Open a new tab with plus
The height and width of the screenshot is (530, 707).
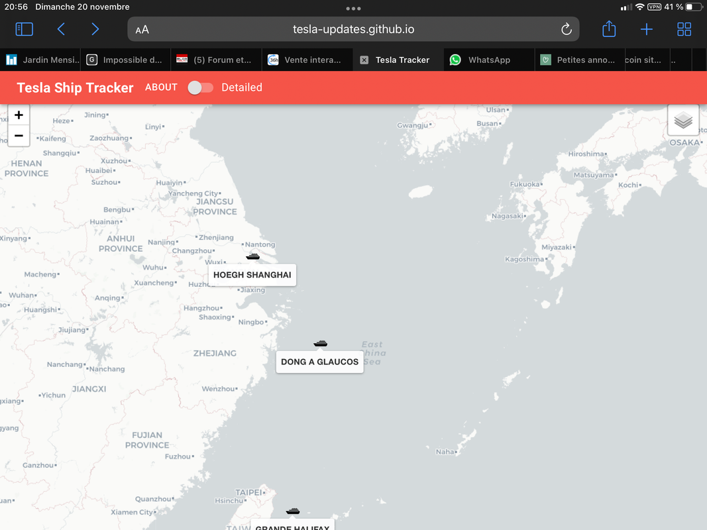647,29
